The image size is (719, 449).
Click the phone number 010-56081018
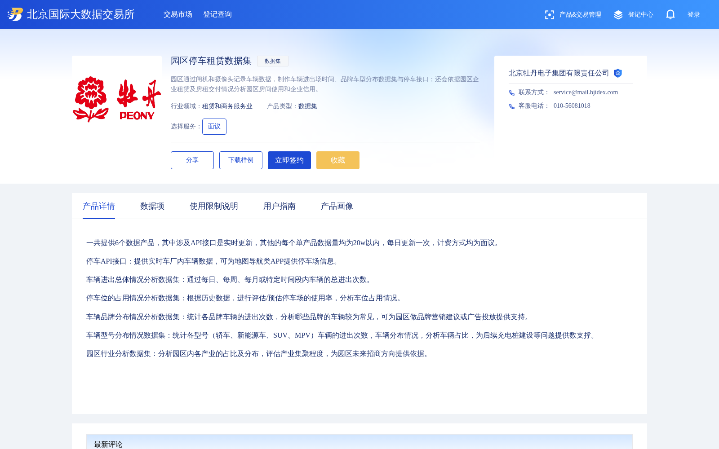(572, 106)
